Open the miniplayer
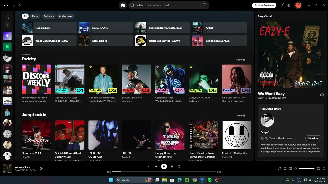 coord(319,168)
